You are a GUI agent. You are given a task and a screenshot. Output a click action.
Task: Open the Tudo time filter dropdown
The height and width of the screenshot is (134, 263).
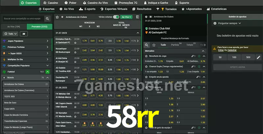pyautogui.click(x=10, y=34)
